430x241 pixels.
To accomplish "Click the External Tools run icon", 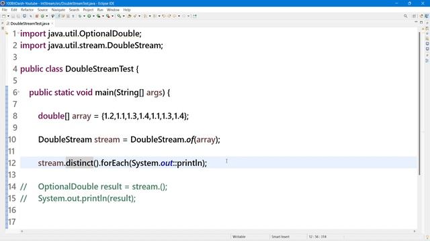I will click(108, 16).
